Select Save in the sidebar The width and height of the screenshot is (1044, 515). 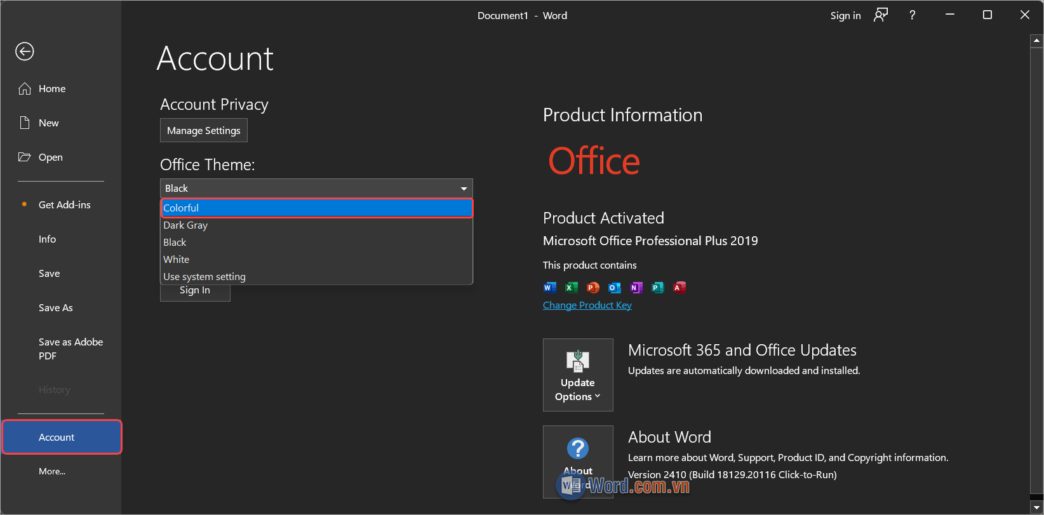pos(49,273)
